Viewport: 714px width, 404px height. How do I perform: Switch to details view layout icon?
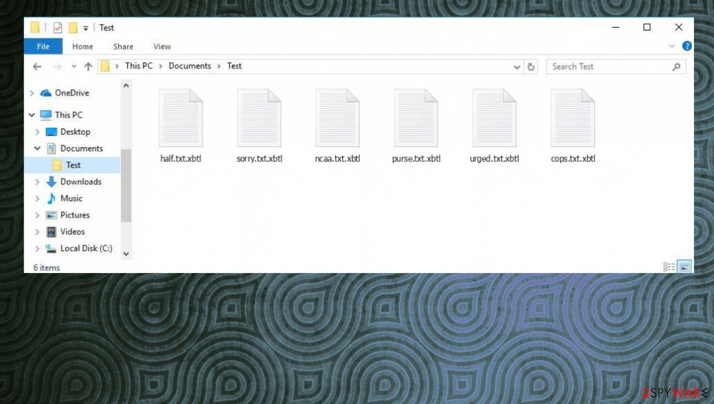coord(669,267)
